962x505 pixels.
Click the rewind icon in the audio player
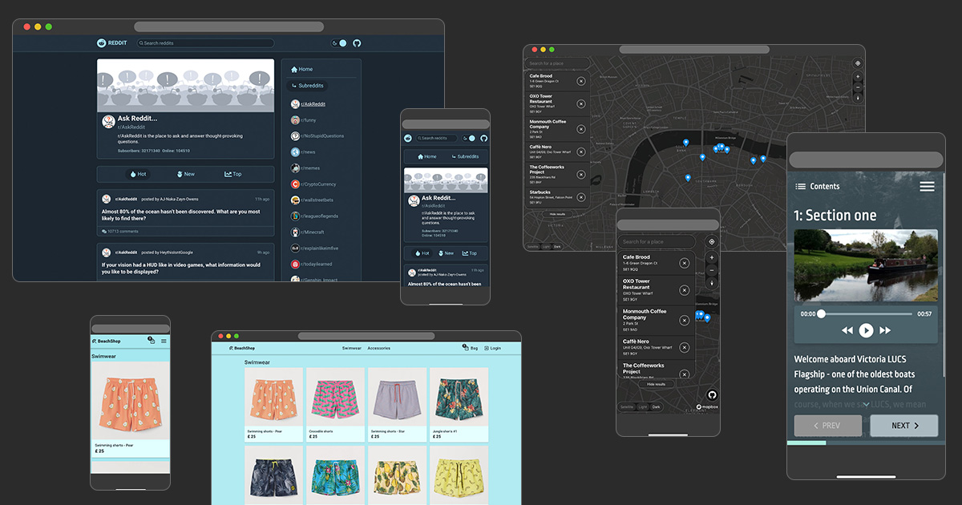847,330
